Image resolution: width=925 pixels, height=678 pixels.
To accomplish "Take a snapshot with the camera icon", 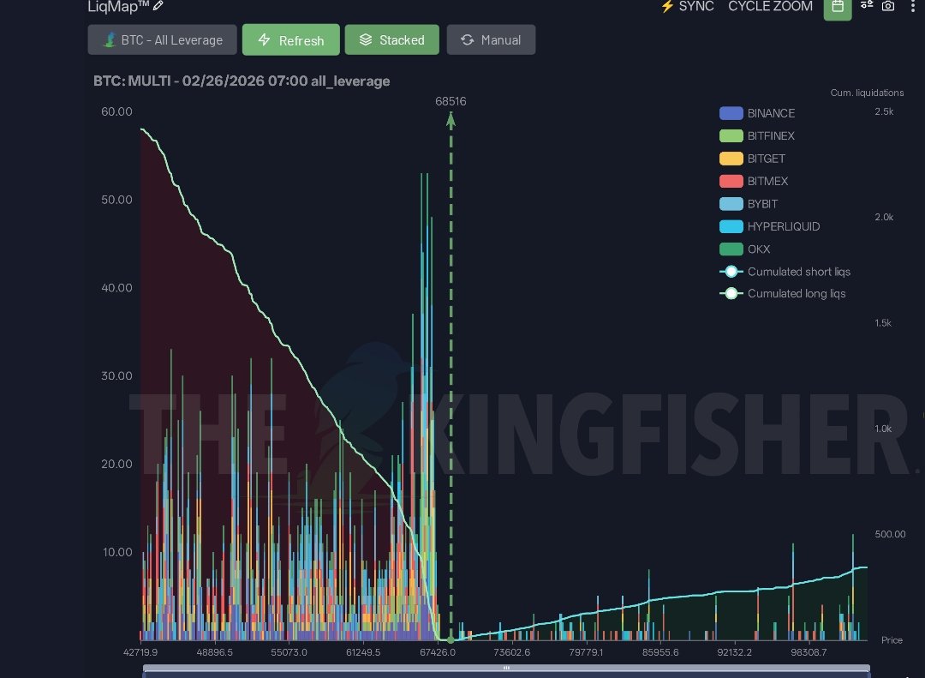I will (888, 6).
